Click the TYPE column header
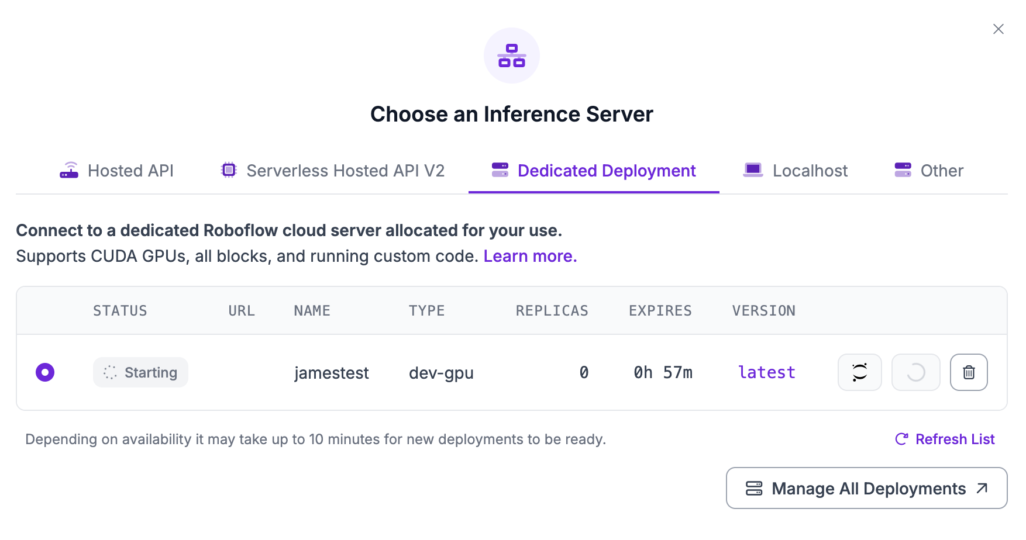This screenshot has height=540, width=1026. click(x=426, y=311)
